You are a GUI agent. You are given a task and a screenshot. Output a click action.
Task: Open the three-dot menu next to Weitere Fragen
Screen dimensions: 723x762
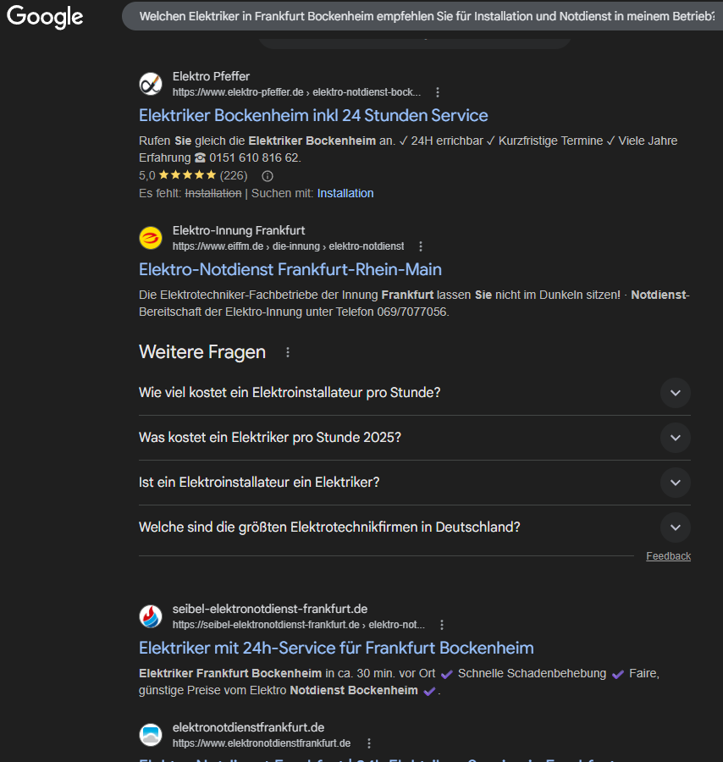[287, 351]
